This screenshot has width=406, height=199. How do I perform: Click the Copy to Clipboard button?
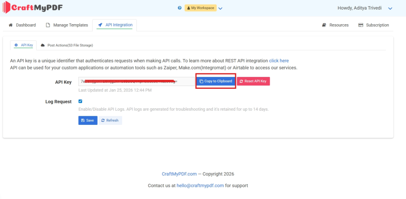pos(216,81)
